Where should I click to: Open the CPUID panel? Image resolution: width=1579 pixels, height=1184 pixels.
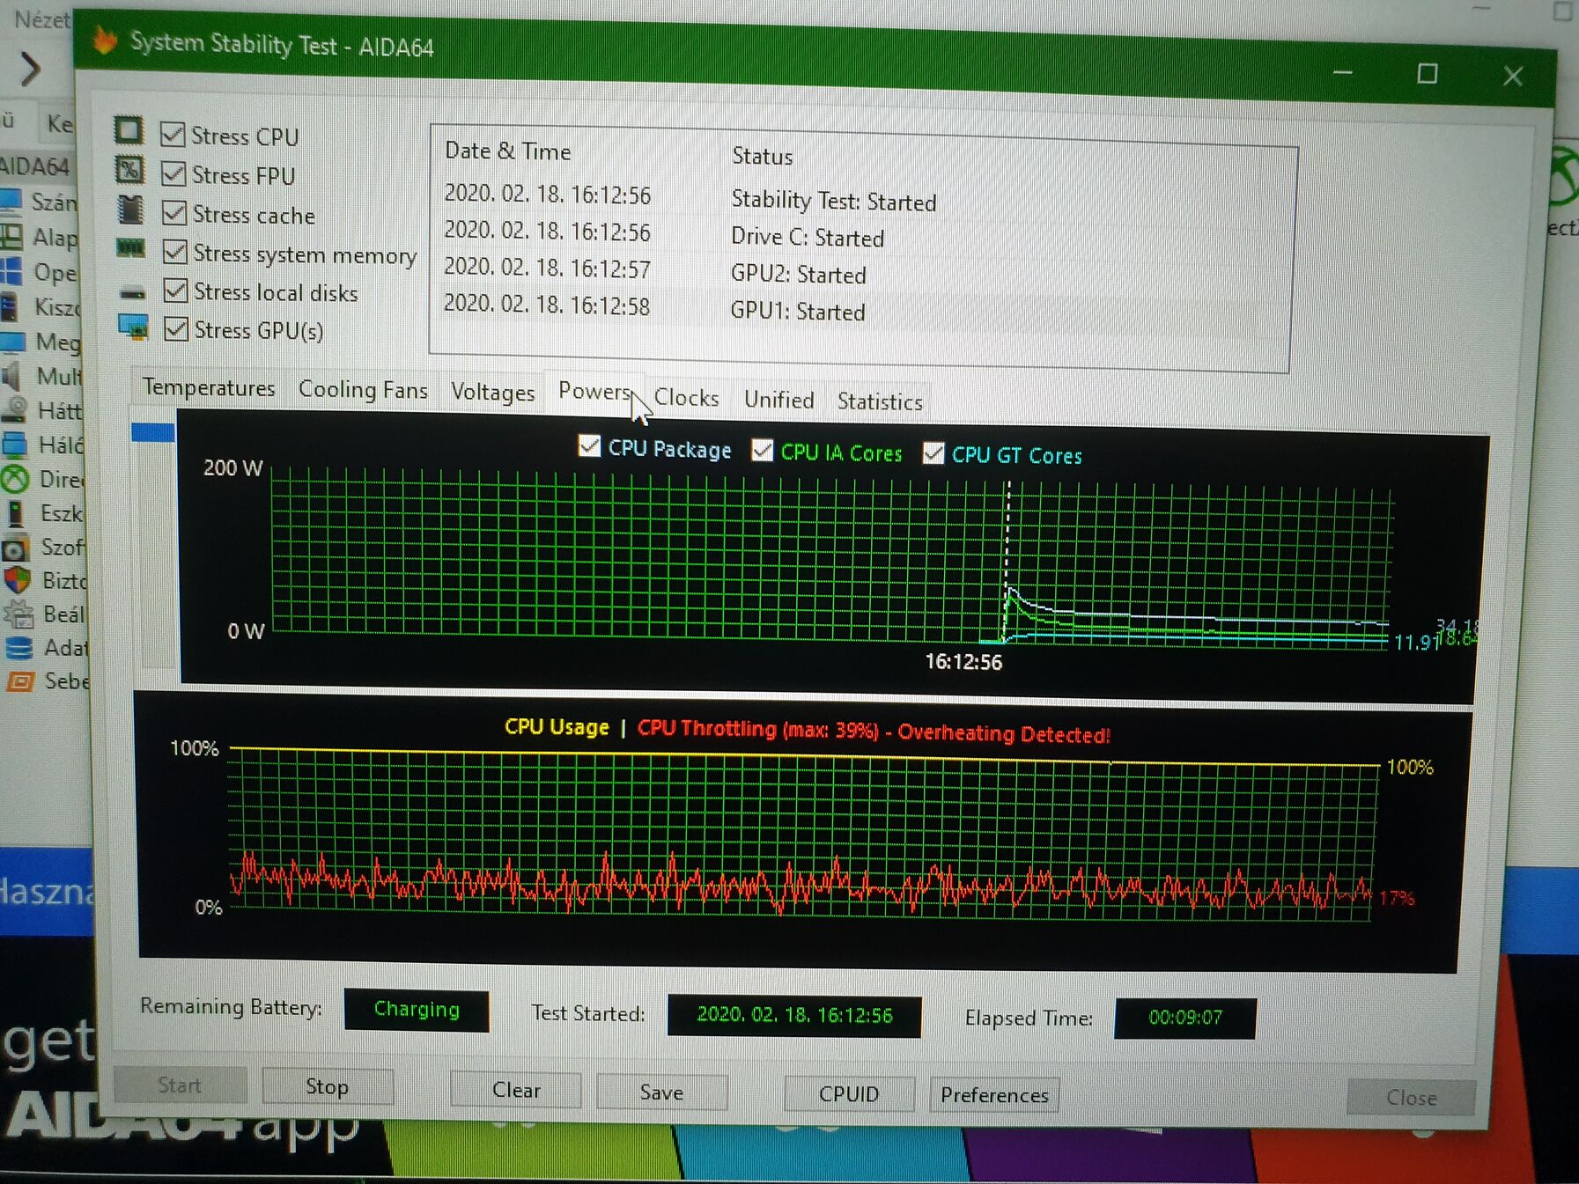tap(849, 1093)
